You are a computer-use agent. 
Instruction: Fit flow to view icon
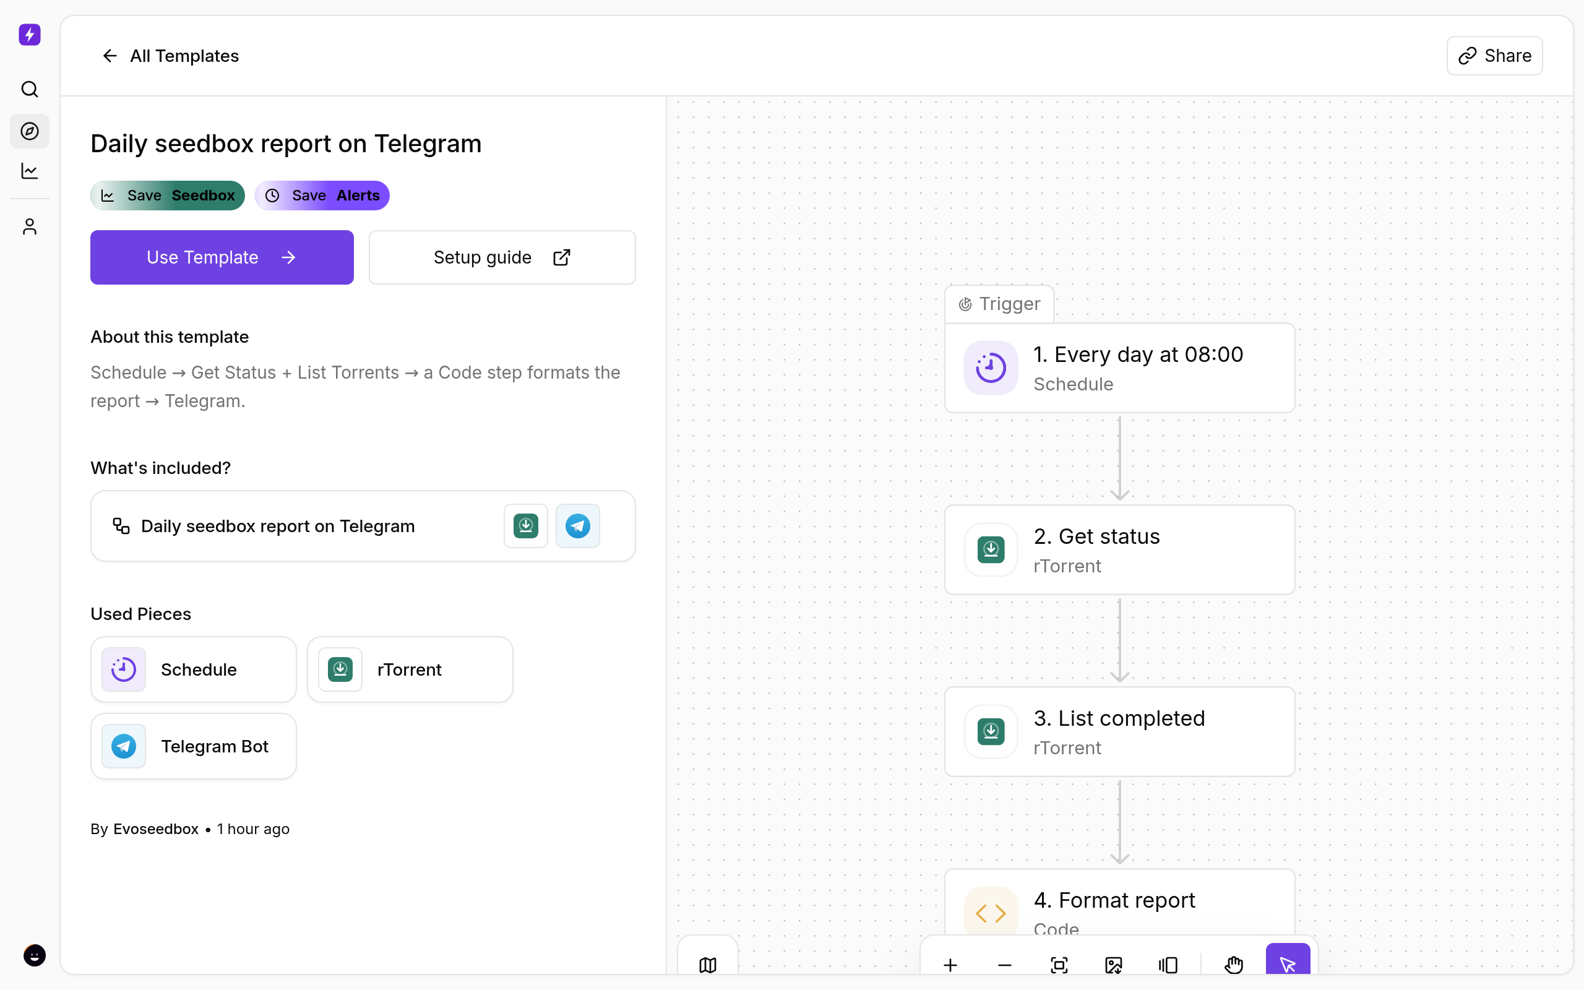pos(1059,965)
